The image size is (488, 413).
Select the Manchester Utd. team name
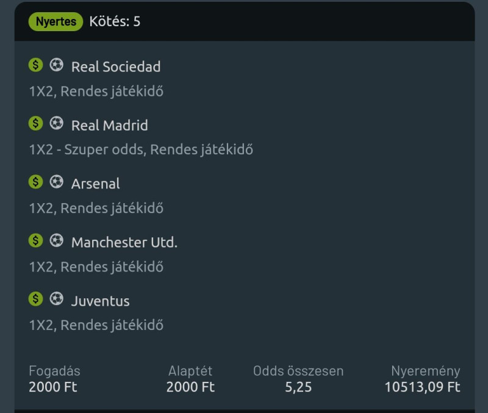point(124,242)
